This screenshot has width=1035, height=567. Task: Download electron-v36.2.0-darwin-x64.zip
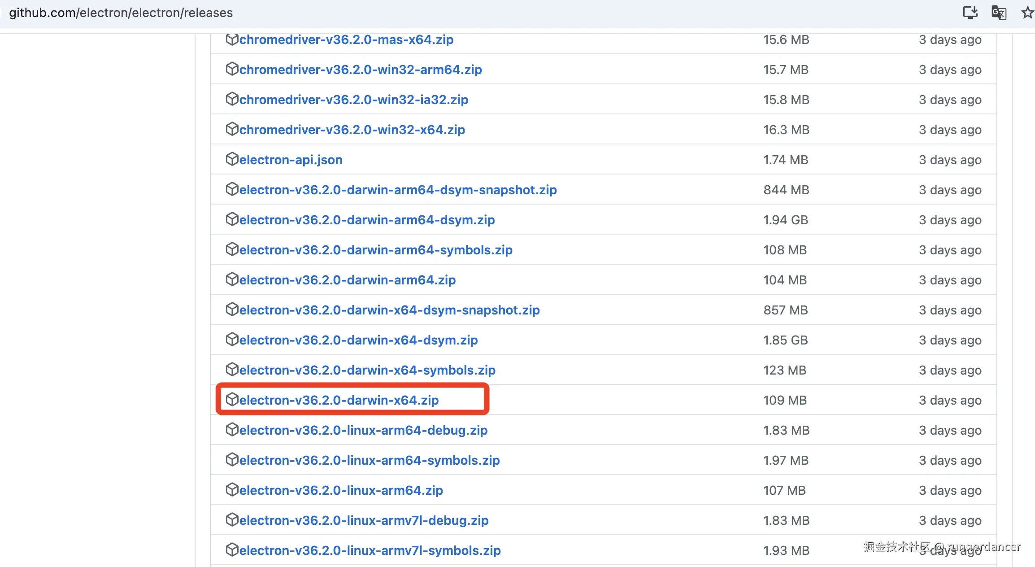coord(339,400)
